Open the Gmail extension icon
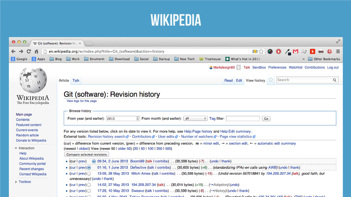This screenshot has width=351, height=197. tap(295, 51)
